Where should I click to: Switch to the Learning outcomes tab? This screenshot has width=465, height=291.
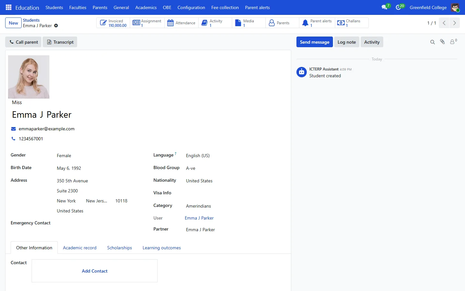coord(162,248)
